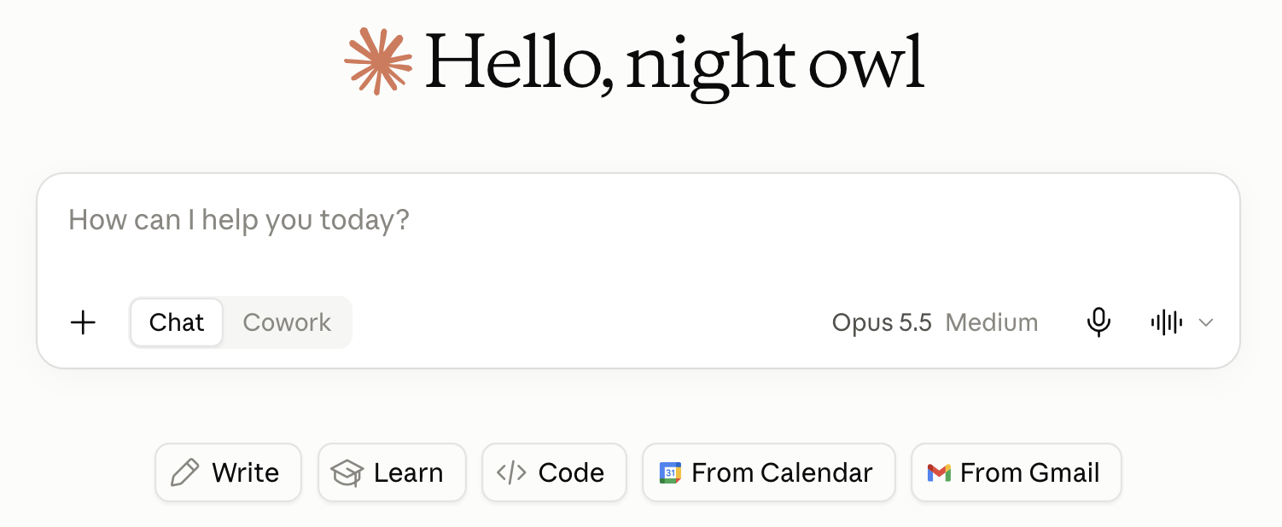Image resolution: width=1282 pixels, height=527 pixels.
Task: Click the Google Calendar icon
Action: [670, 472]
